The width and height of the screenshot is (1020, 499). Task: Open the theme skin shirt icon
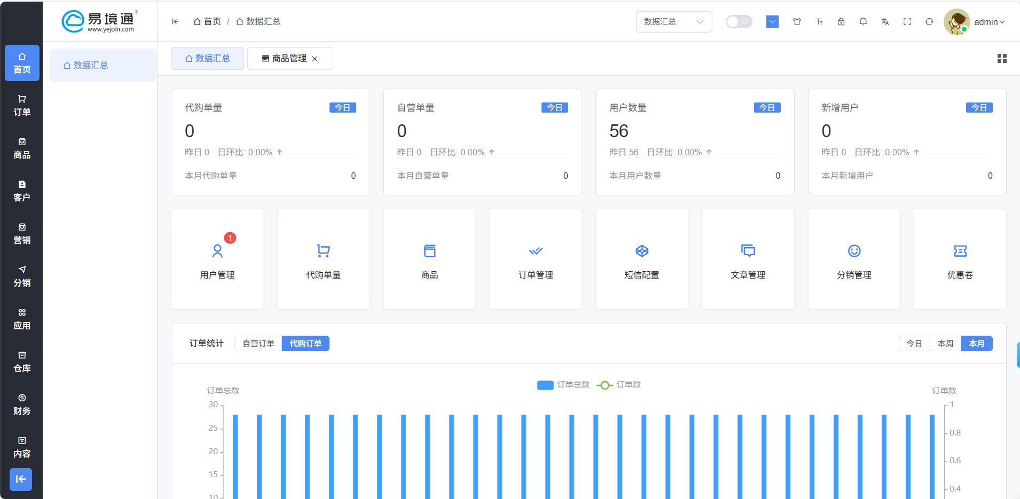pyautogui.click(x=797, y=21)
